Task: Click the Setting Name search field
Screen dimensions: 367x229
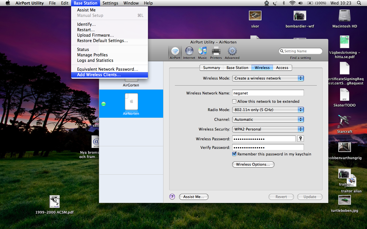Action: [300, 51]
